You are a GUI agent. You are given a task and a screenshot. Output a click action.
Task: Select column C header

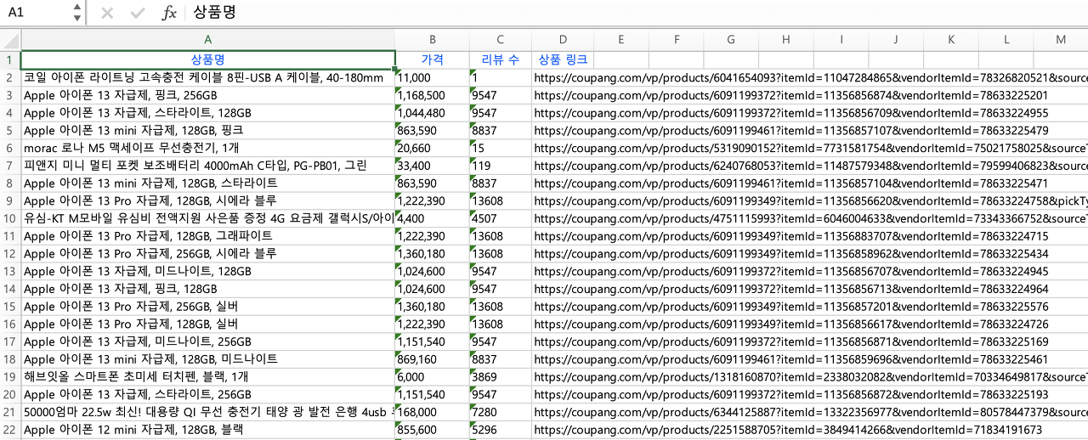(501, 40)
